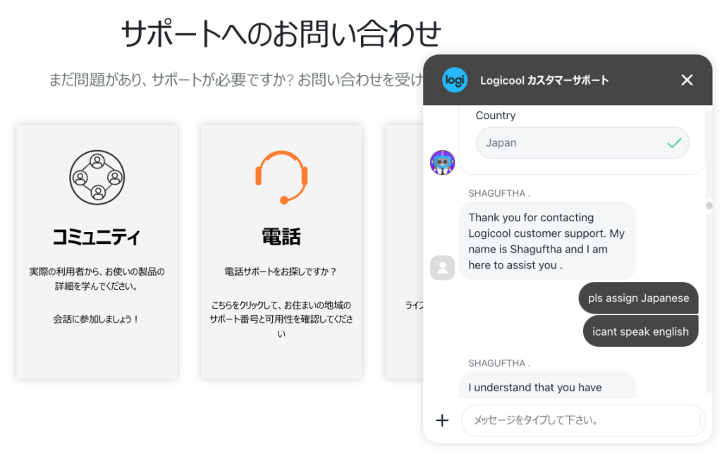Screen dimensions: 722x459
Task: Click the community people circle icon
Action: coord(97,177)
